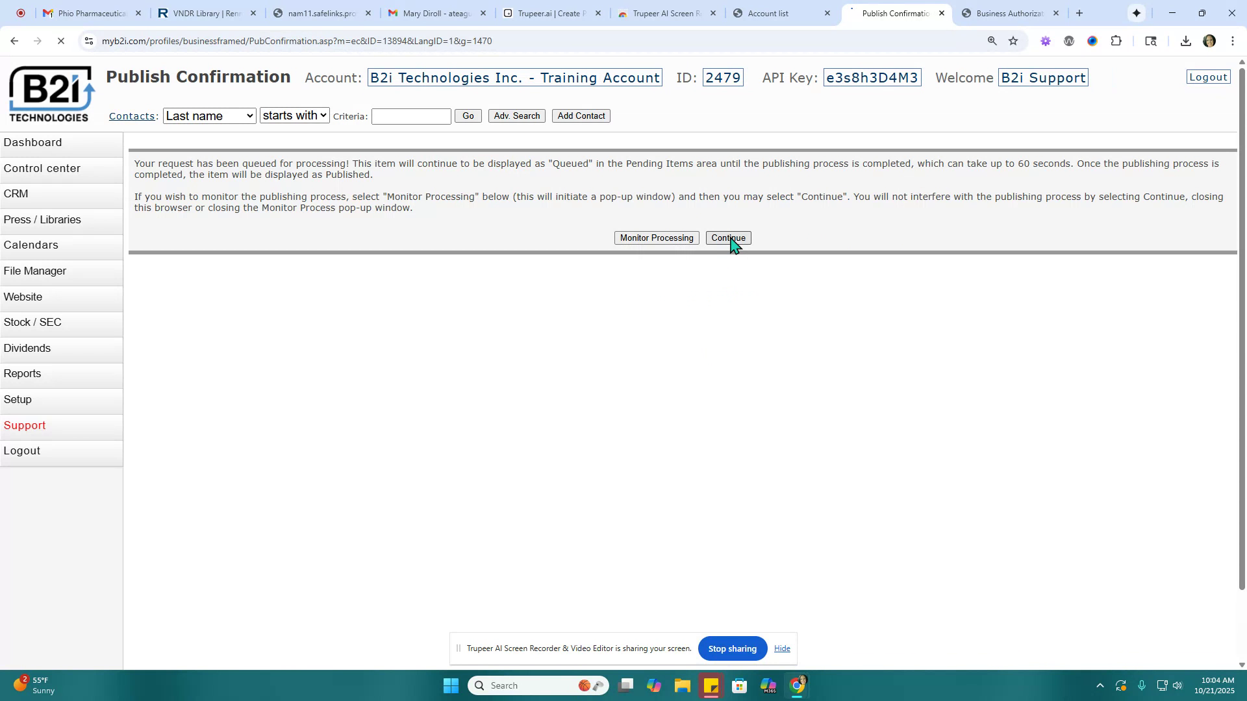
Task: Click the microphone icon in system tray
Action: tap(1141, 685)
